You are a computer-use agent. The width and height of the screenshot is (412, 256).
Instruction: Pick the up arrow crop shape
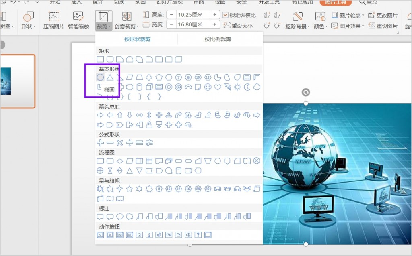120,115
